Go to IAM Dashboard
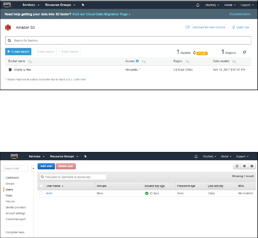Screen dimensions: 258x238 12,178
